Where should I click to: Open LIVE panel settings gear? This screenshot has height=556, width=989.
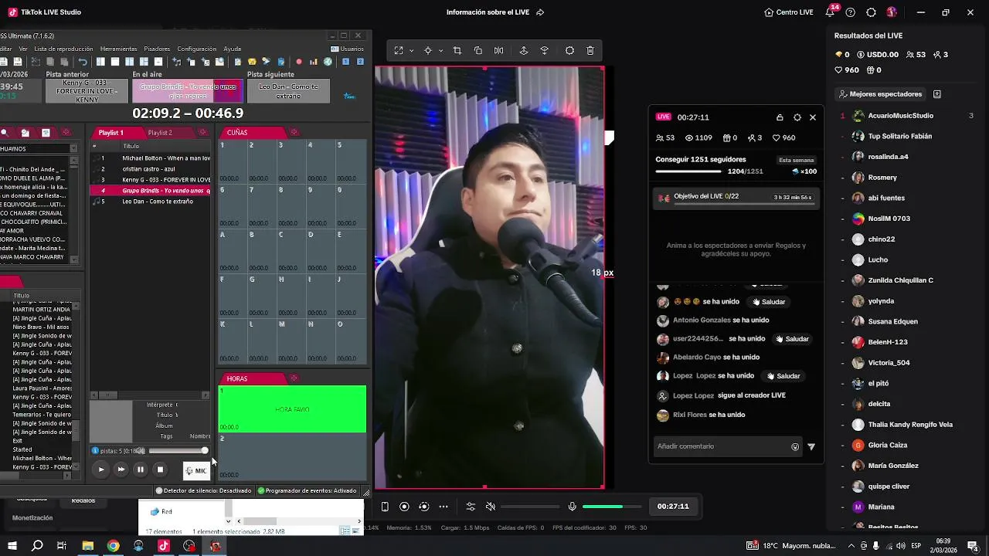pyautogui.click(x=797, y=117)
